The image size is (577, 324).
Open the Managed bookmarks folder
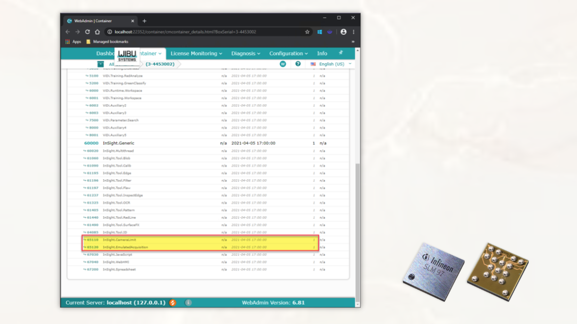click(x=107, y=42)
